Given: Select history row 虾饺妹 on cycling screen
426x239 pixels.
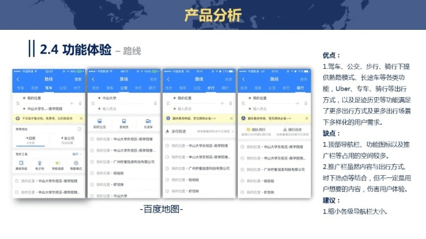Looking at the screenshot, I should 274,192.
